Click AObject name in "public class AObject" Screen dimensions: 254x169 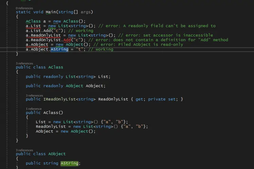pyautogui.click(x=57, y=154)
